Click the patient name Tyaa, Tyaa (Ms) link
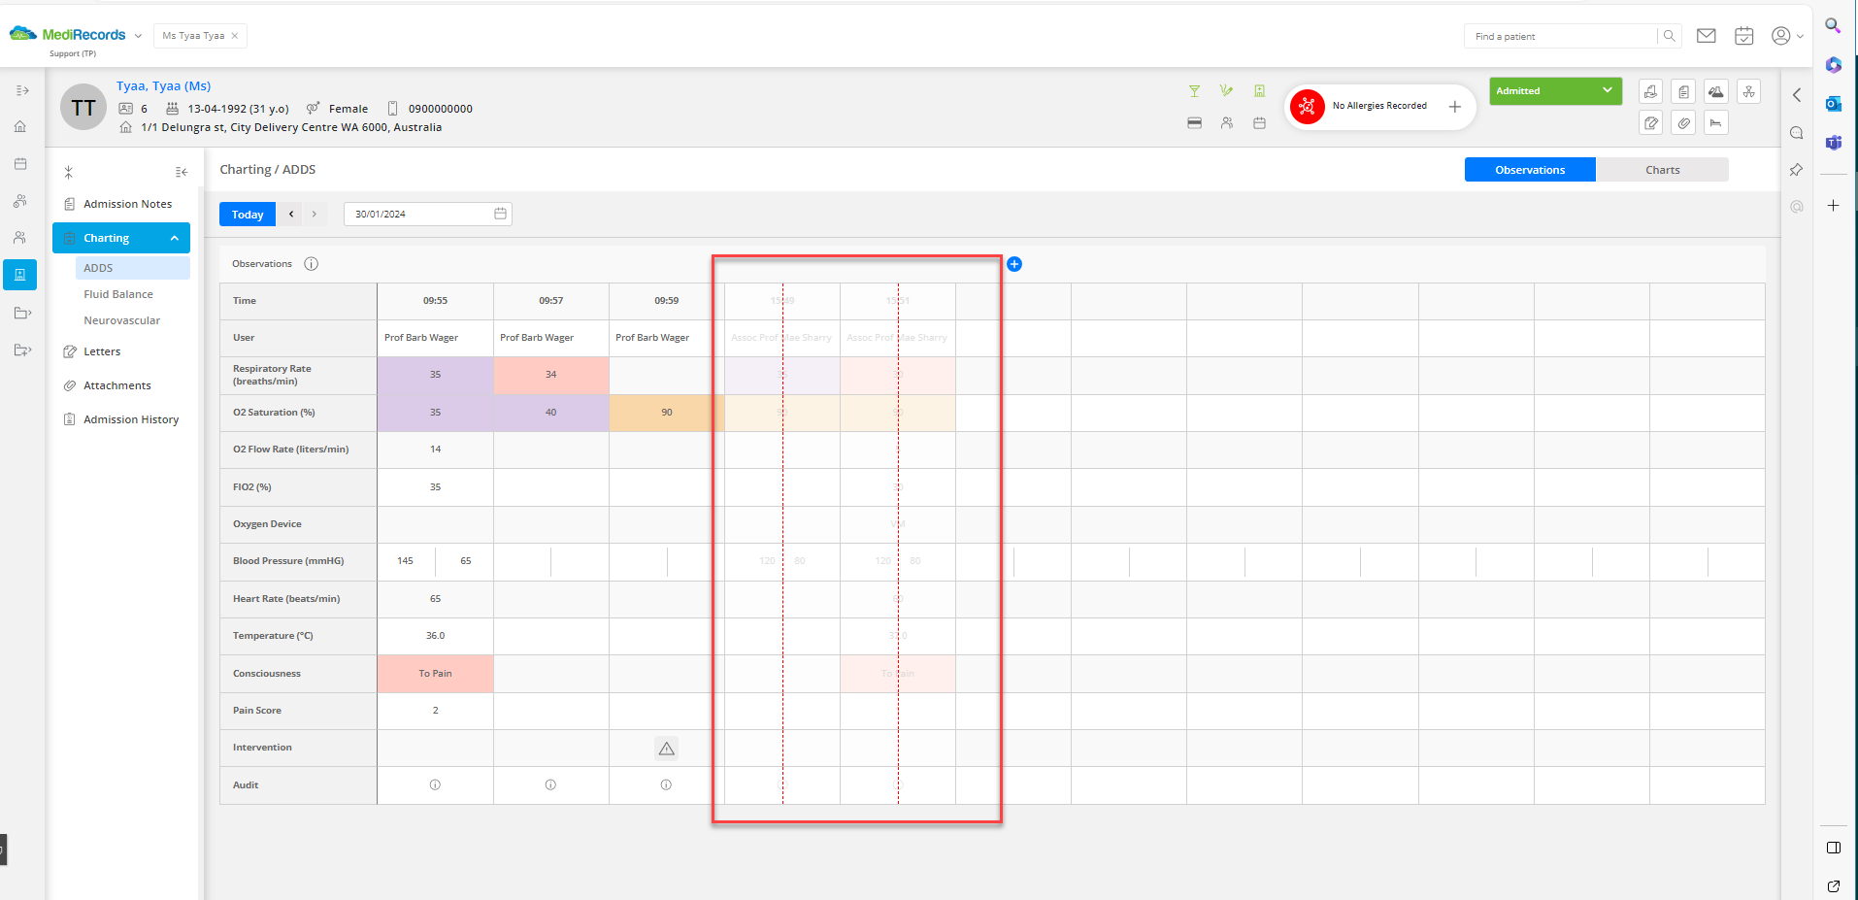The width and height of the screenshot is (1858, 900). [x=164, y=86]
